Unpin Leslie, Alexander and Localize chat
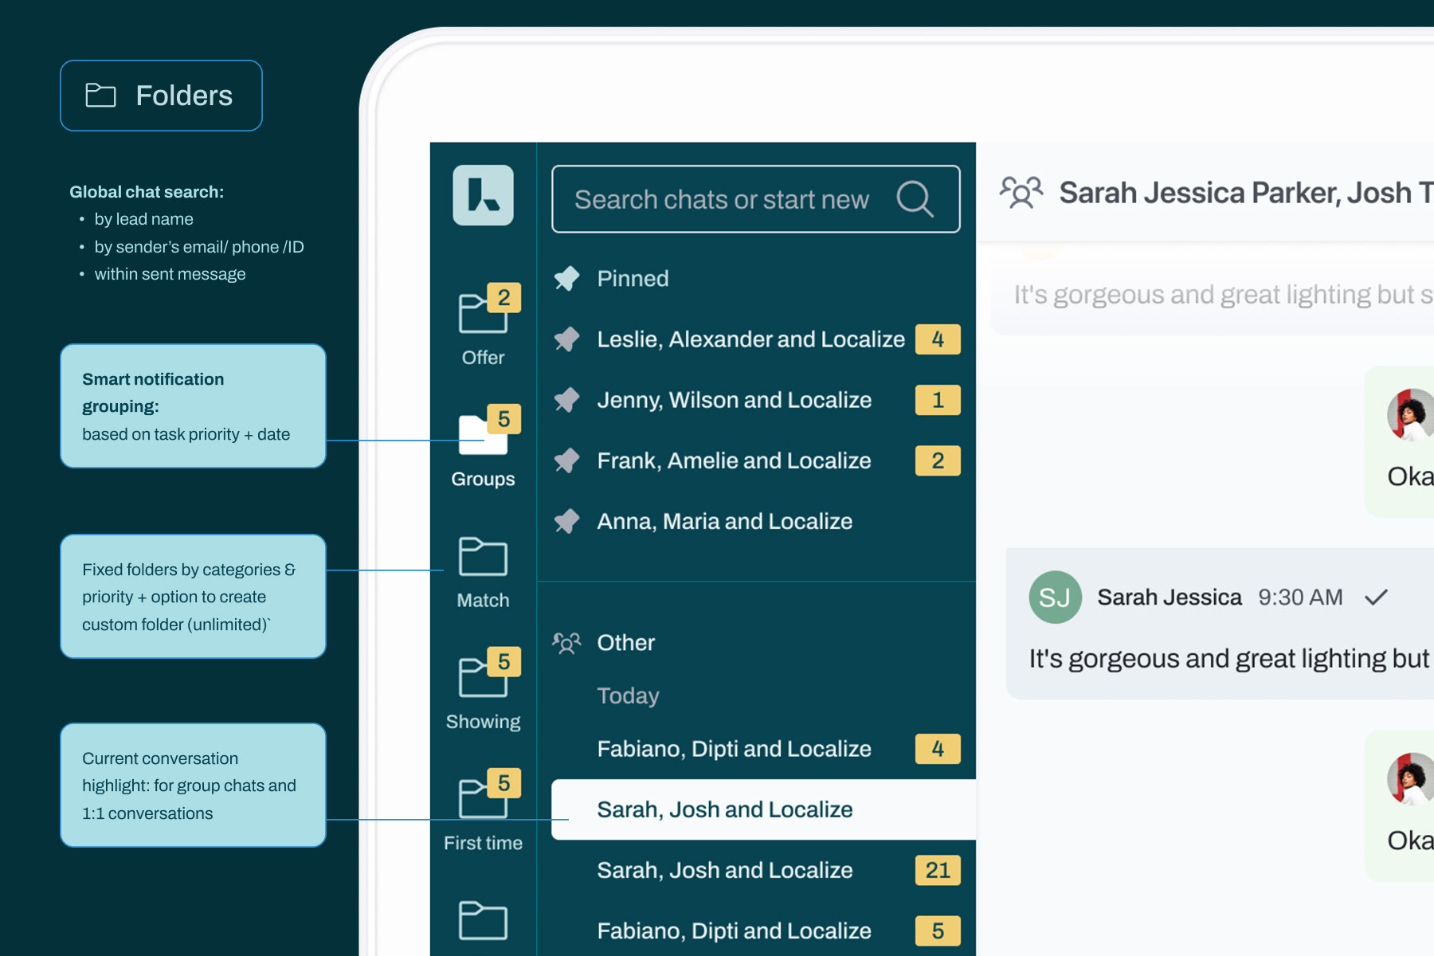 pos(567,339)
